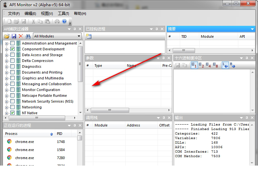Screen dimensions: 258x172
Task: Check Data Access and Storage checkbox
Action: point(13,55)
